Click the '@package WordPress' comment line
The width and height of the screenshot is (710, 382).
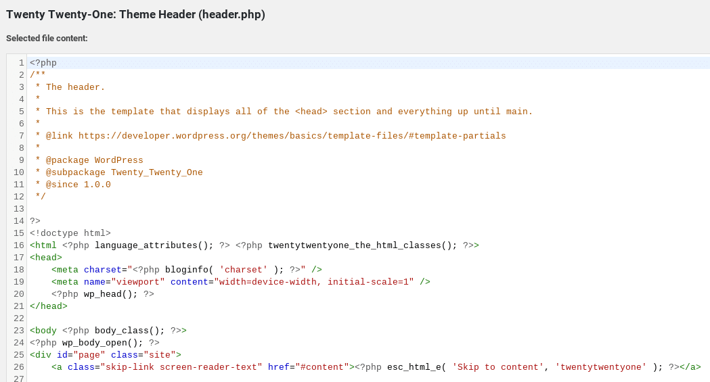(94, 160)
